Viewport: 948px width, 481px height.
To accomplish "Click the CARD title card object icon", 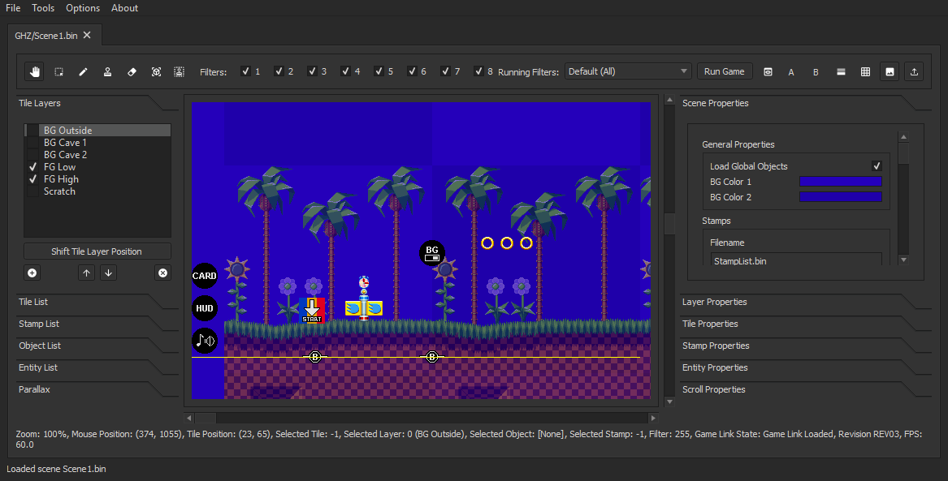I will (205, 276).
